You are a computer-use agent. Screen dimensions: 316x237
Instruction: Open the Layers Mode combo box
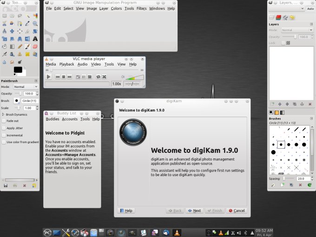(x=296, y=30)
